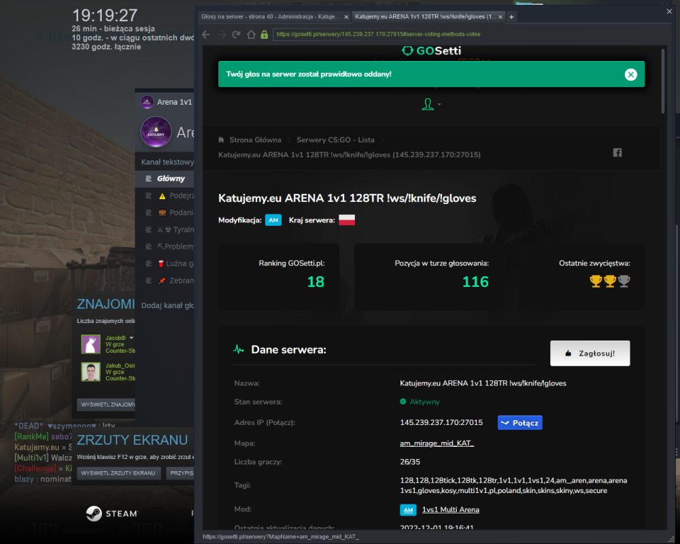
Task: Click WYŚWIETL ZNAJOMYCH button
Action: [x=107, y=405]
